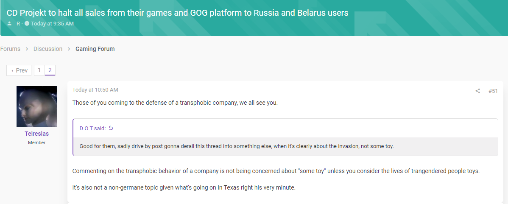The height and width of the screenshot is (204, 508).
Task: Go to previous page with Prev button
Action: click(x=19, y=70)
